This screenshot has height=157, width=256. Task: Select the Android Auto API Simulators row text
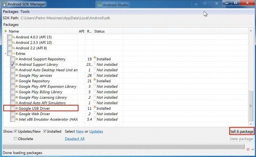(x=42, y=103)
